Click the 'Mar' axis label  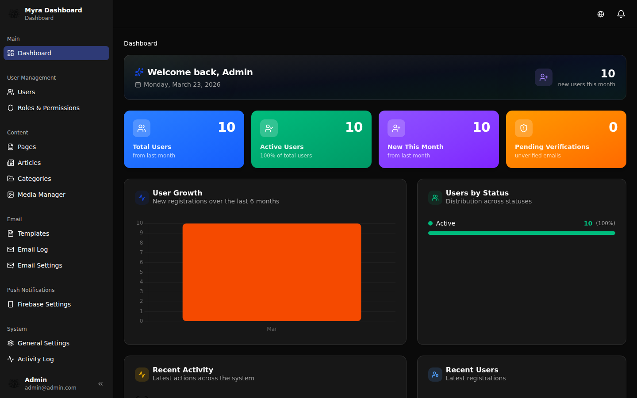(x=272, y=329)
